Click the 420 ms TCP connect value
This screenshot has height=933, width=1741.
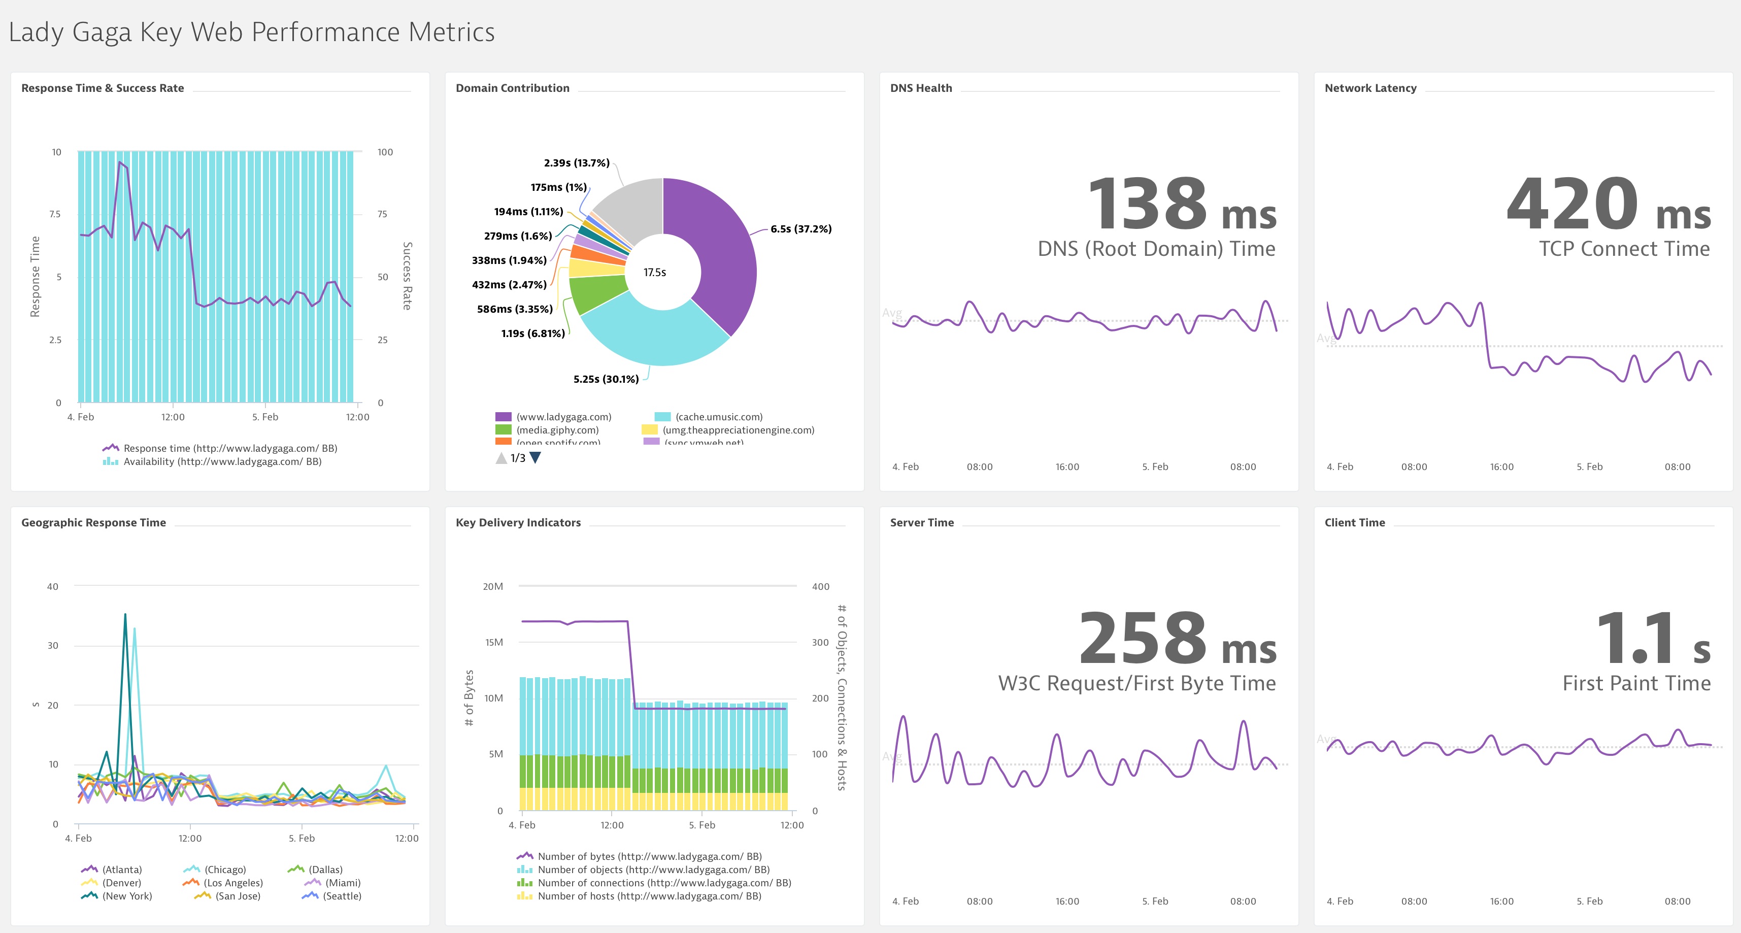1609,203
